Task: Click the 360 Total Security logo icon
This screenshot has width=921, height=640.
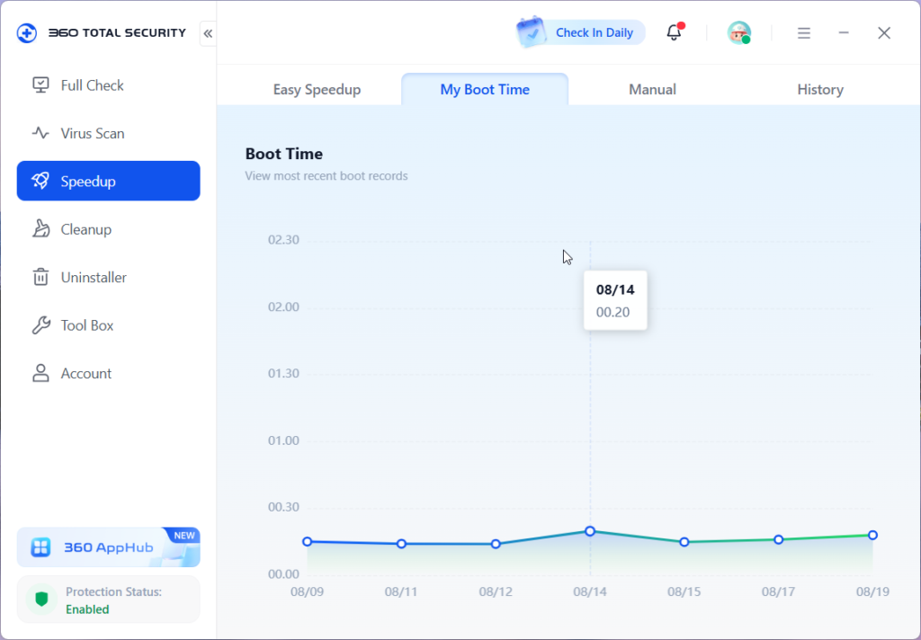Action: click(x=27, y=33)
